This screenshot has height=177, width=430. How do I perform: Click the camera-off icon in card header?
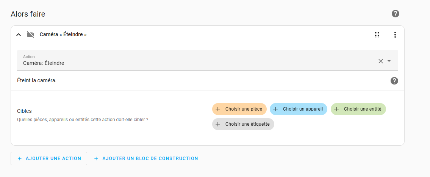click(31, 35)
